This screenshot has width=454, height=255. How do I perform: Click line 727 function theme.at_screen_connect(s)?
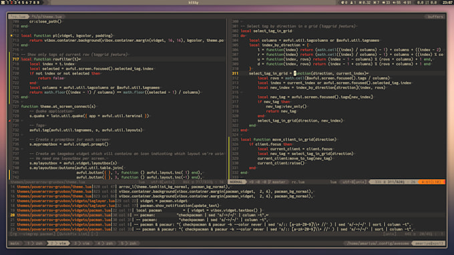pyautogui.click(x=58, y=107)
